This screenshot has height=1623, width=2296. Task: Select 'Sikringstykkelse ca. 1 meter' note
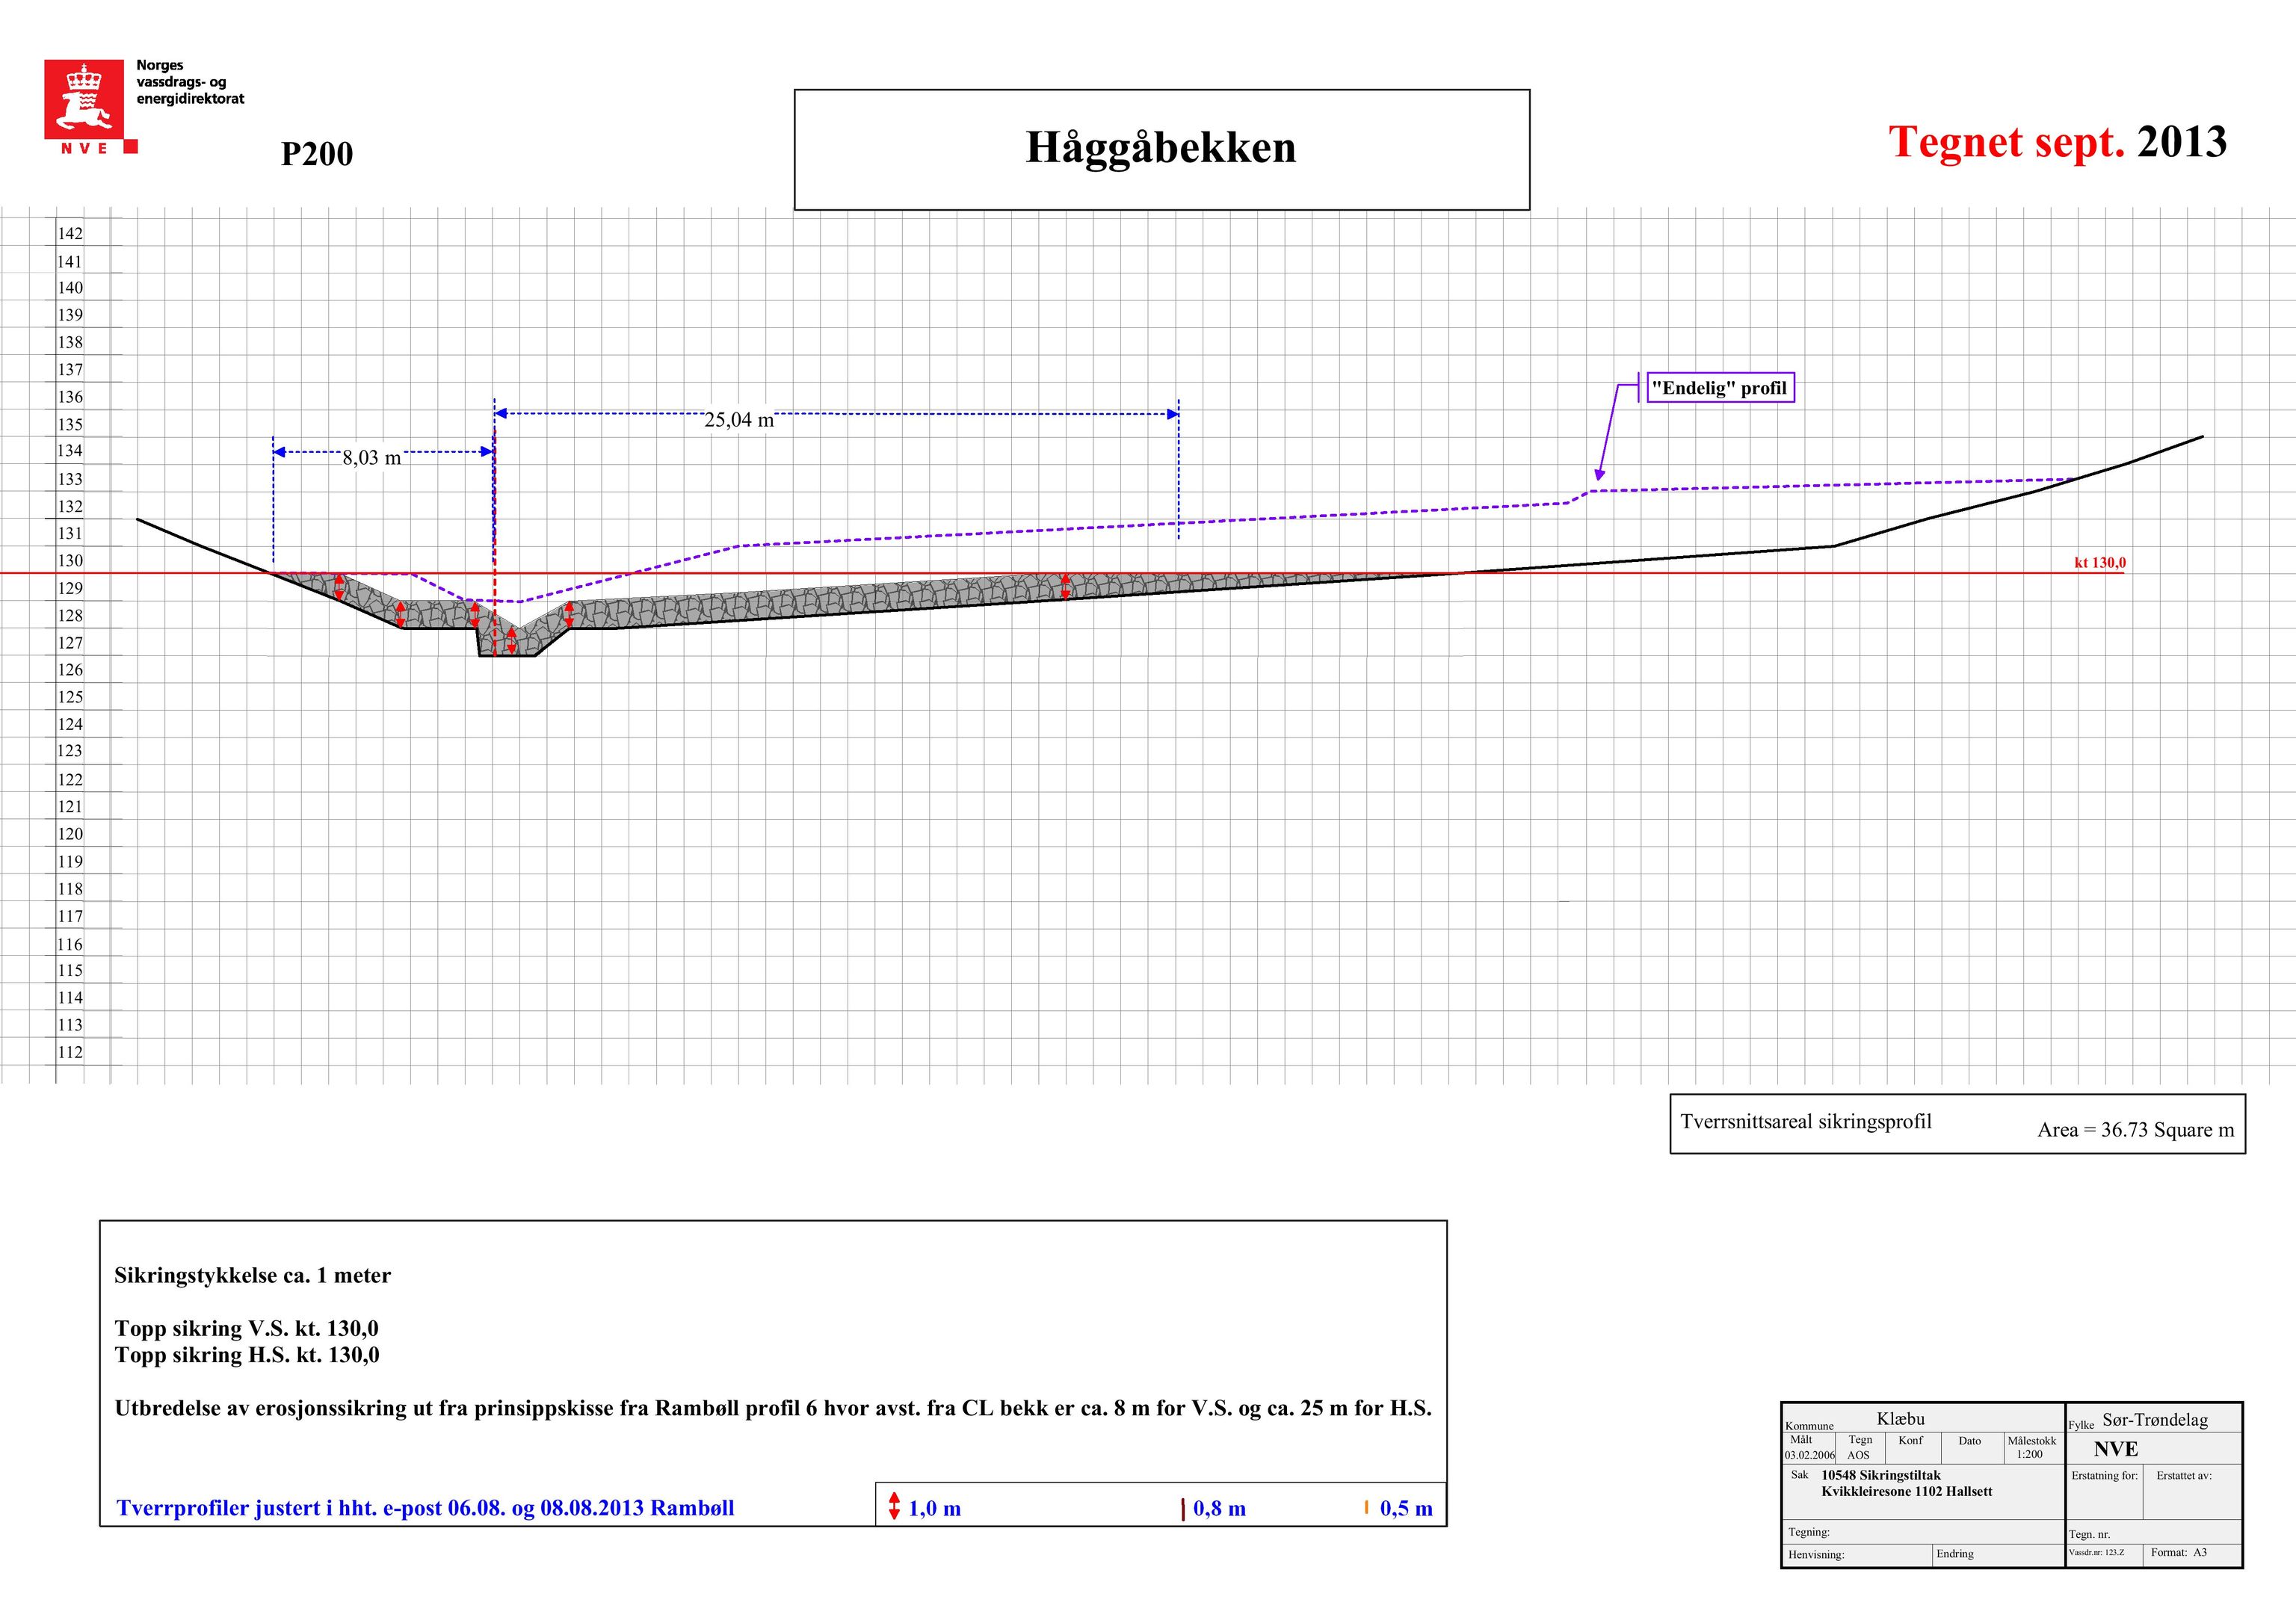pos(253,1276)
